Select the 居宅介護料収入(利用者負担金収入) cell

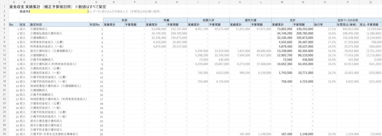tap(59, 64)
